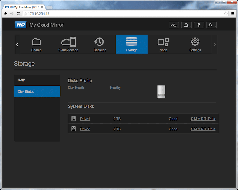
Task: Open the USB devices icon in header
Action: coord(174,25)
